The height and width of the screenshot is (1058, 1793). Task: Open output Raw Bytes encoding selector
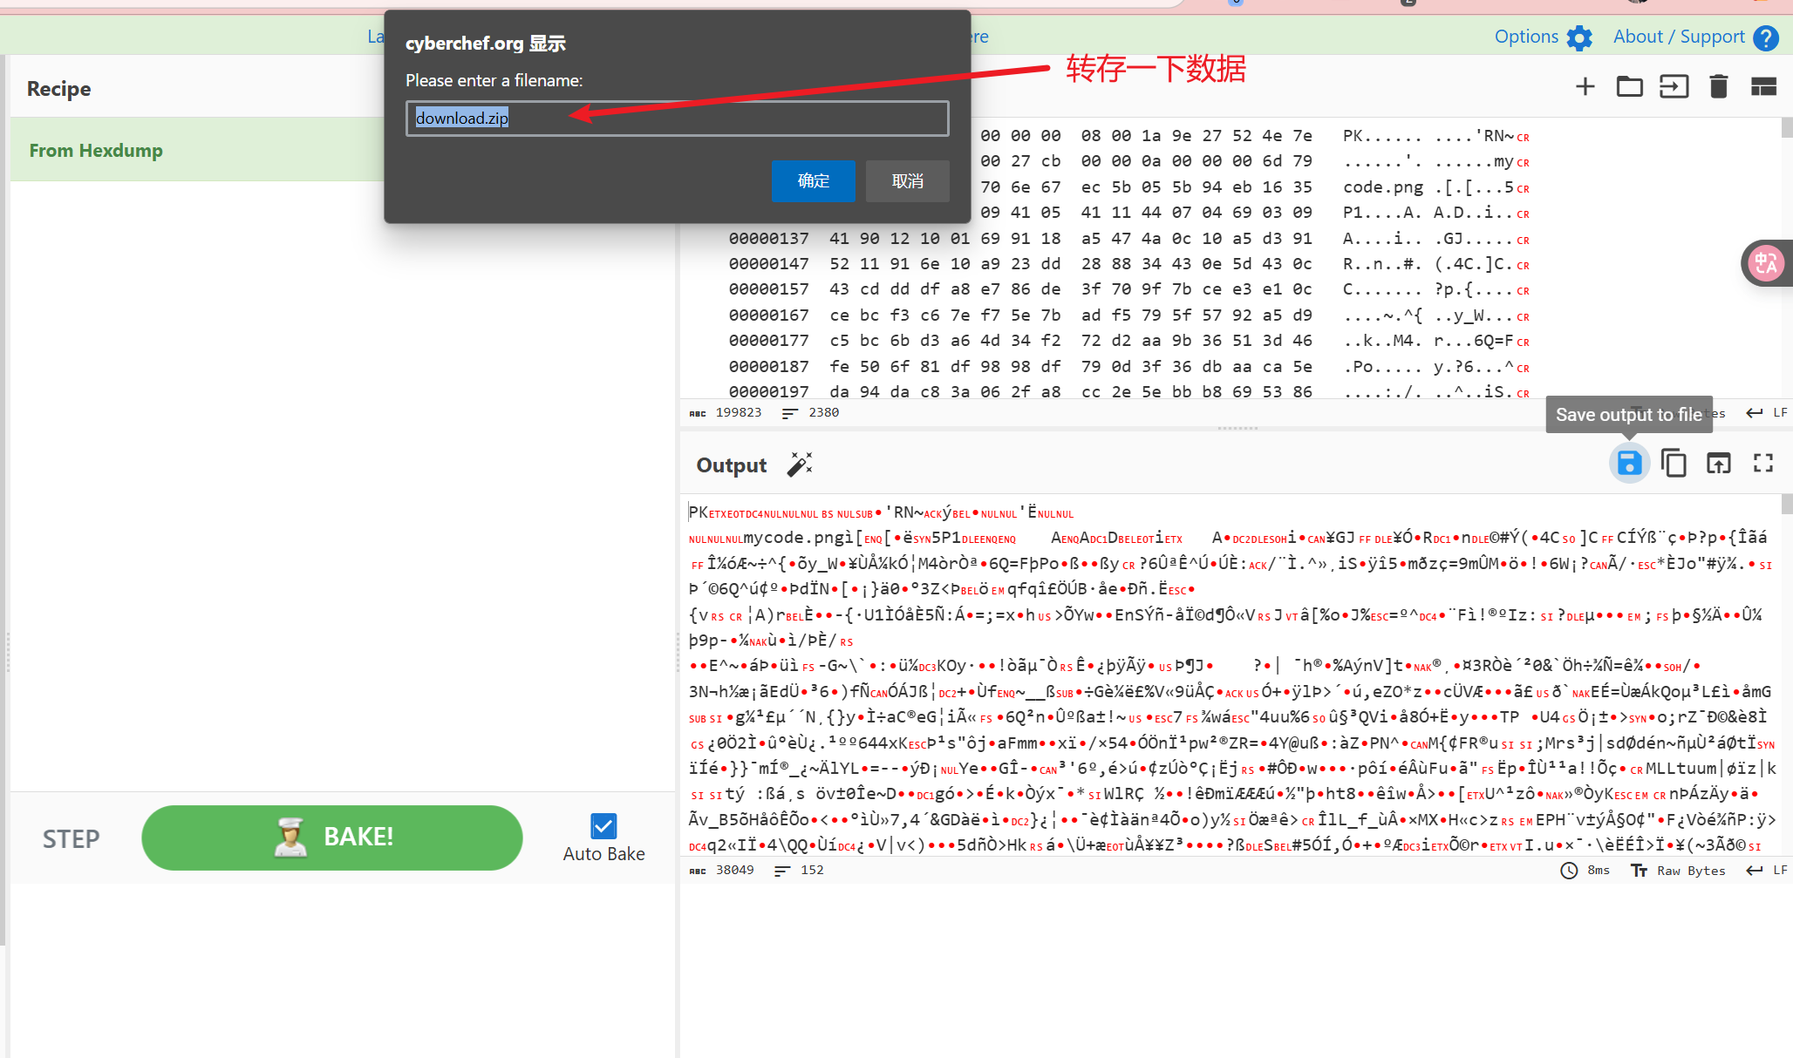[1678, 871]
